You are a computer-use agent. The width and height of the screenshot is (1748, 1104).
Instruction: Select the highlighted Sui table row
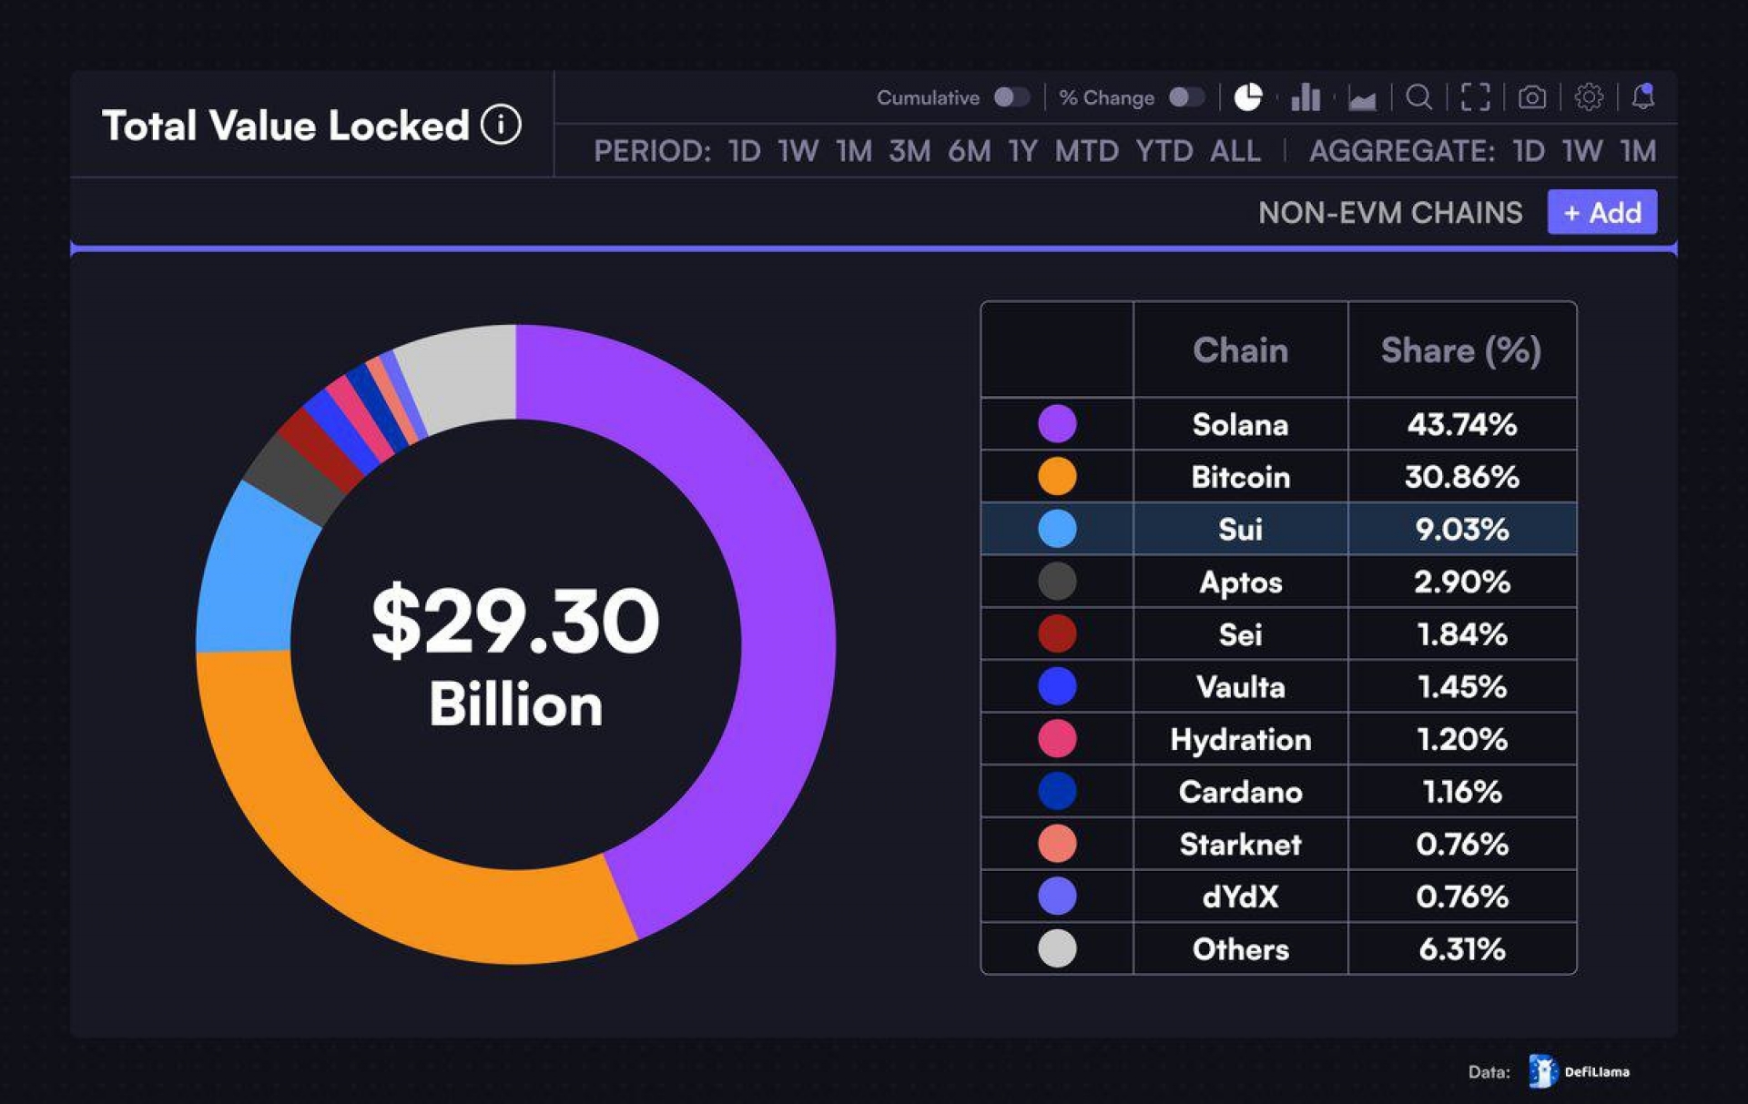1278,529
